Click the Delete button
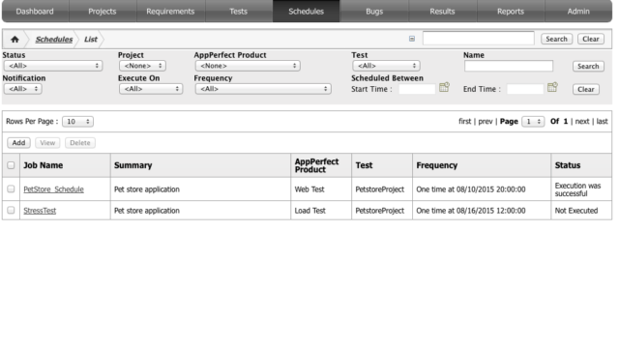This screenshot has width=619, height=348. click(x=80, y=143)
